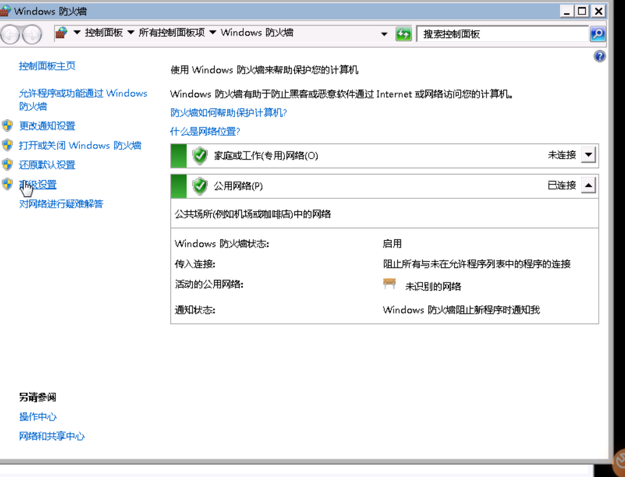This screenshot has height=477, width=625.
Task: Click 使用 Windows 防火墙来帮助保护您的计算机 heading
Action: click(264, 70)
